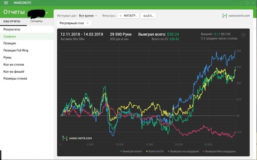Click the '$28.42' EV value
The width and height of the screenshot is (257, 160).
click(174, 39)
